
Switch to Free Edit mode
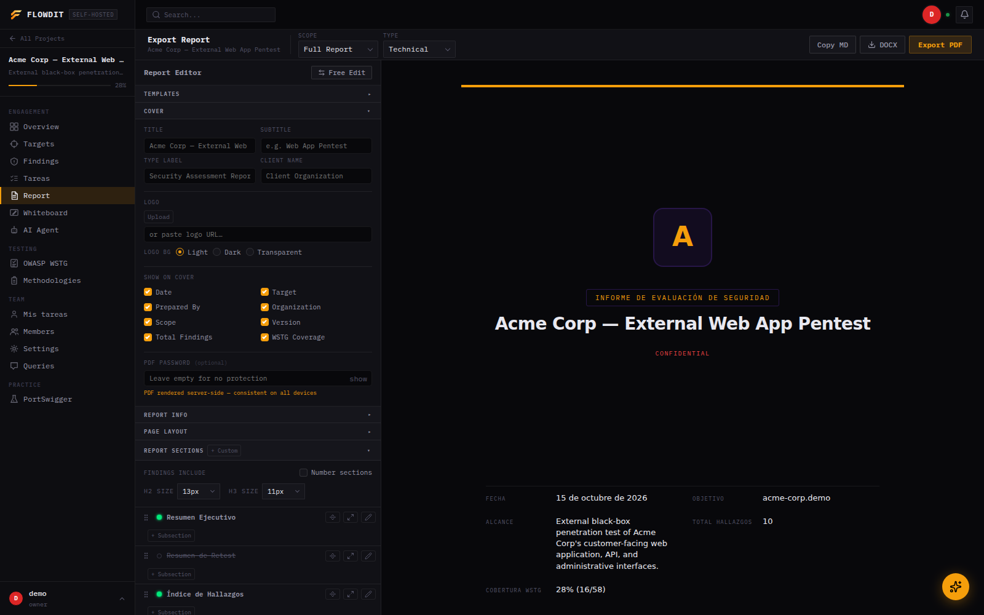point(341,73)
